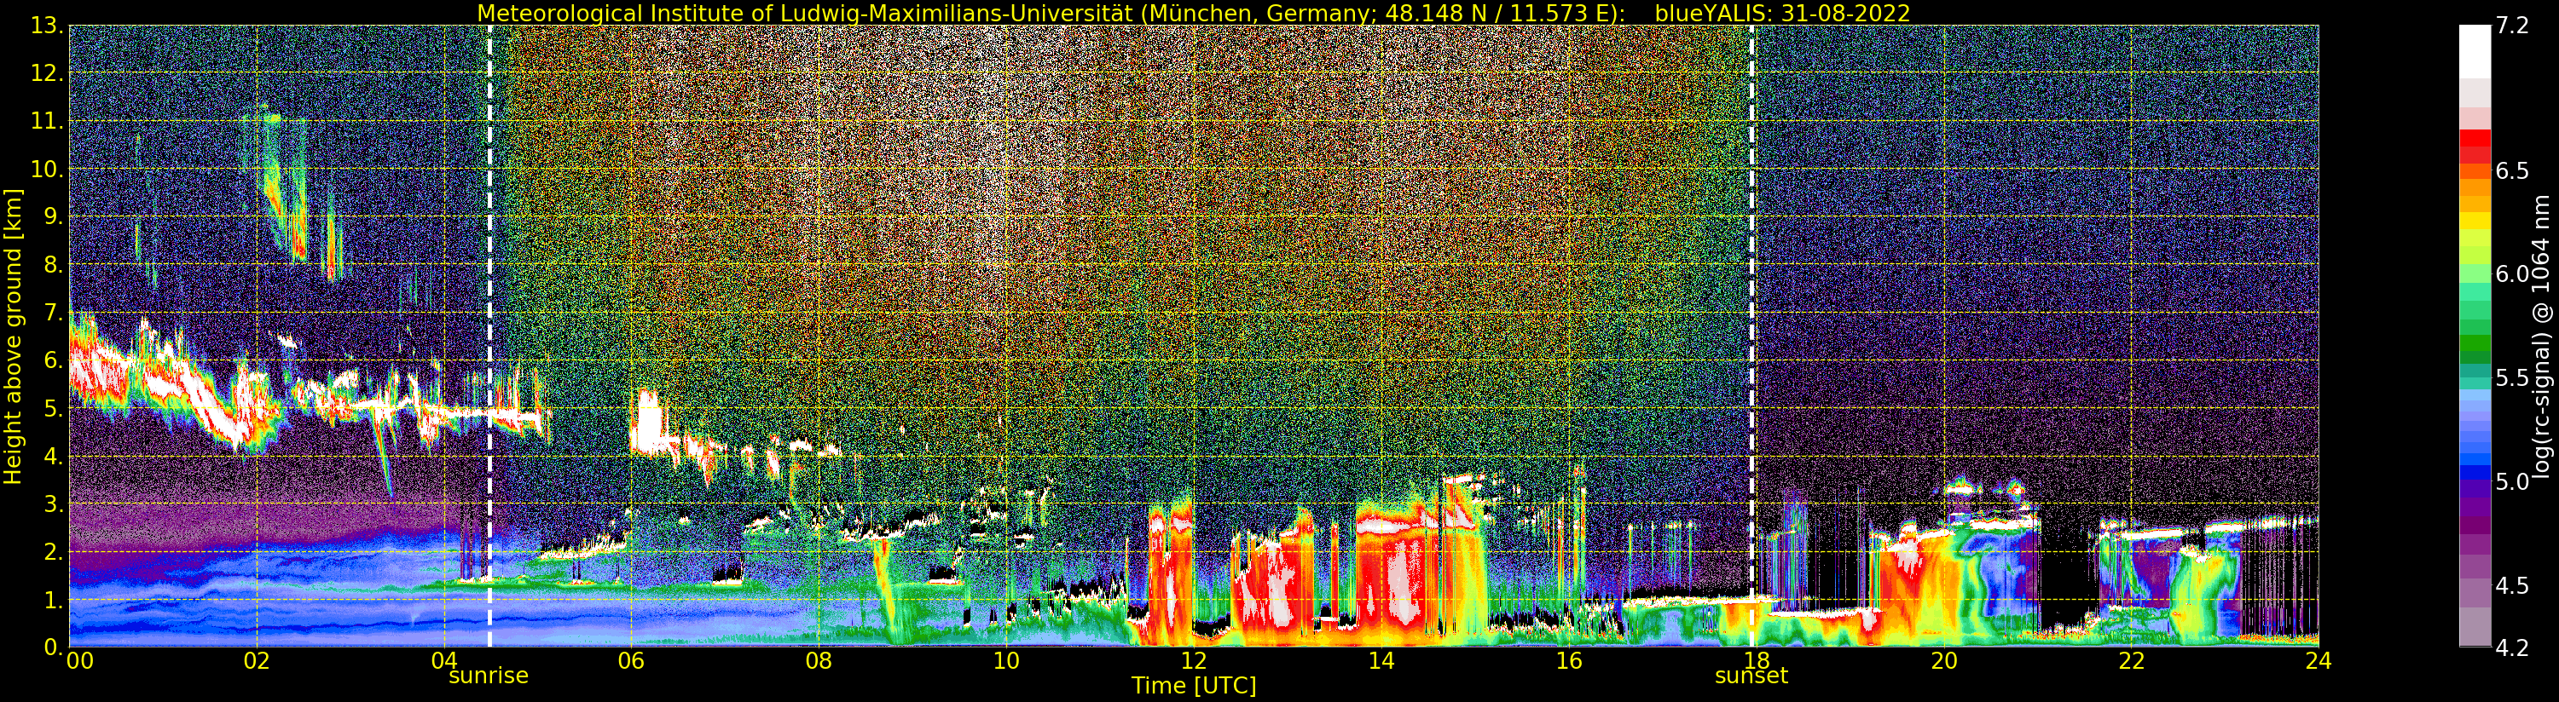The height and width of the screenshot is (702, 2559).
Task: Click the "7." tick on the height axis
Action: pos(53,313)
